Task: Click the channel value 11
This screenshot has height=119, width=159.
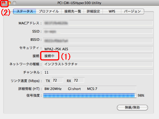Action: (46, 73)
